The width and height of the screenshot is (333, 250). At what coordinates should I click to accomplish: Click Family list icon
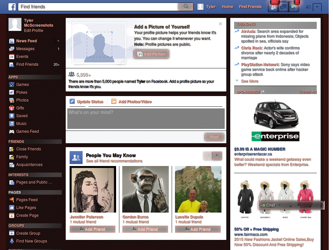click(12, 157)
